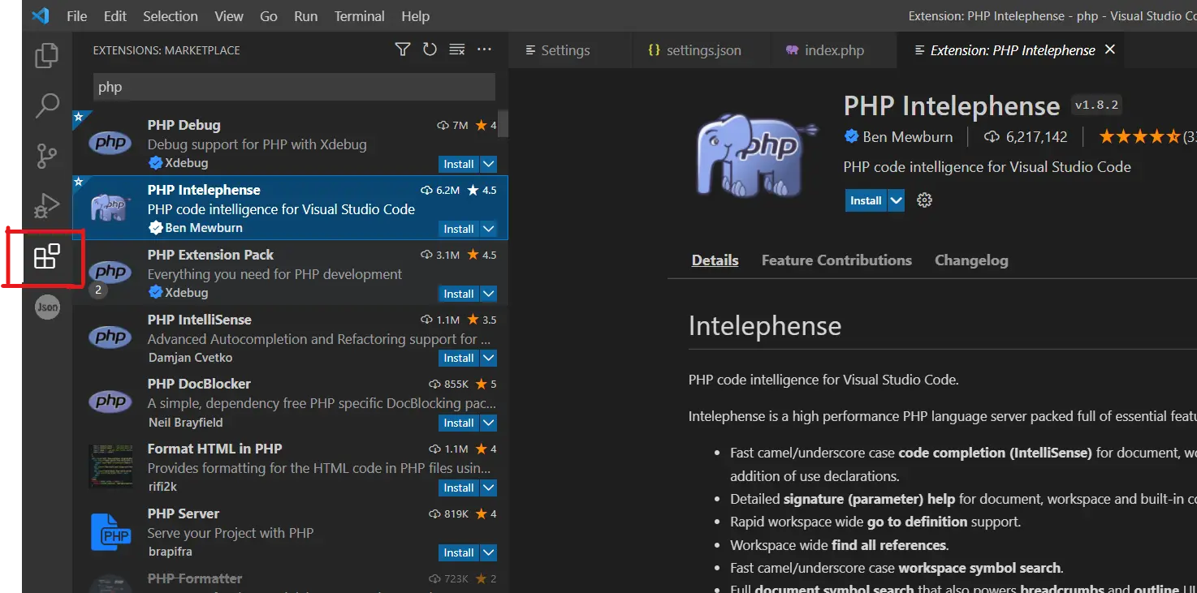This screenshot has height=593, width=1197.
Task: Open the Source Control view
Action: point(47,156)
